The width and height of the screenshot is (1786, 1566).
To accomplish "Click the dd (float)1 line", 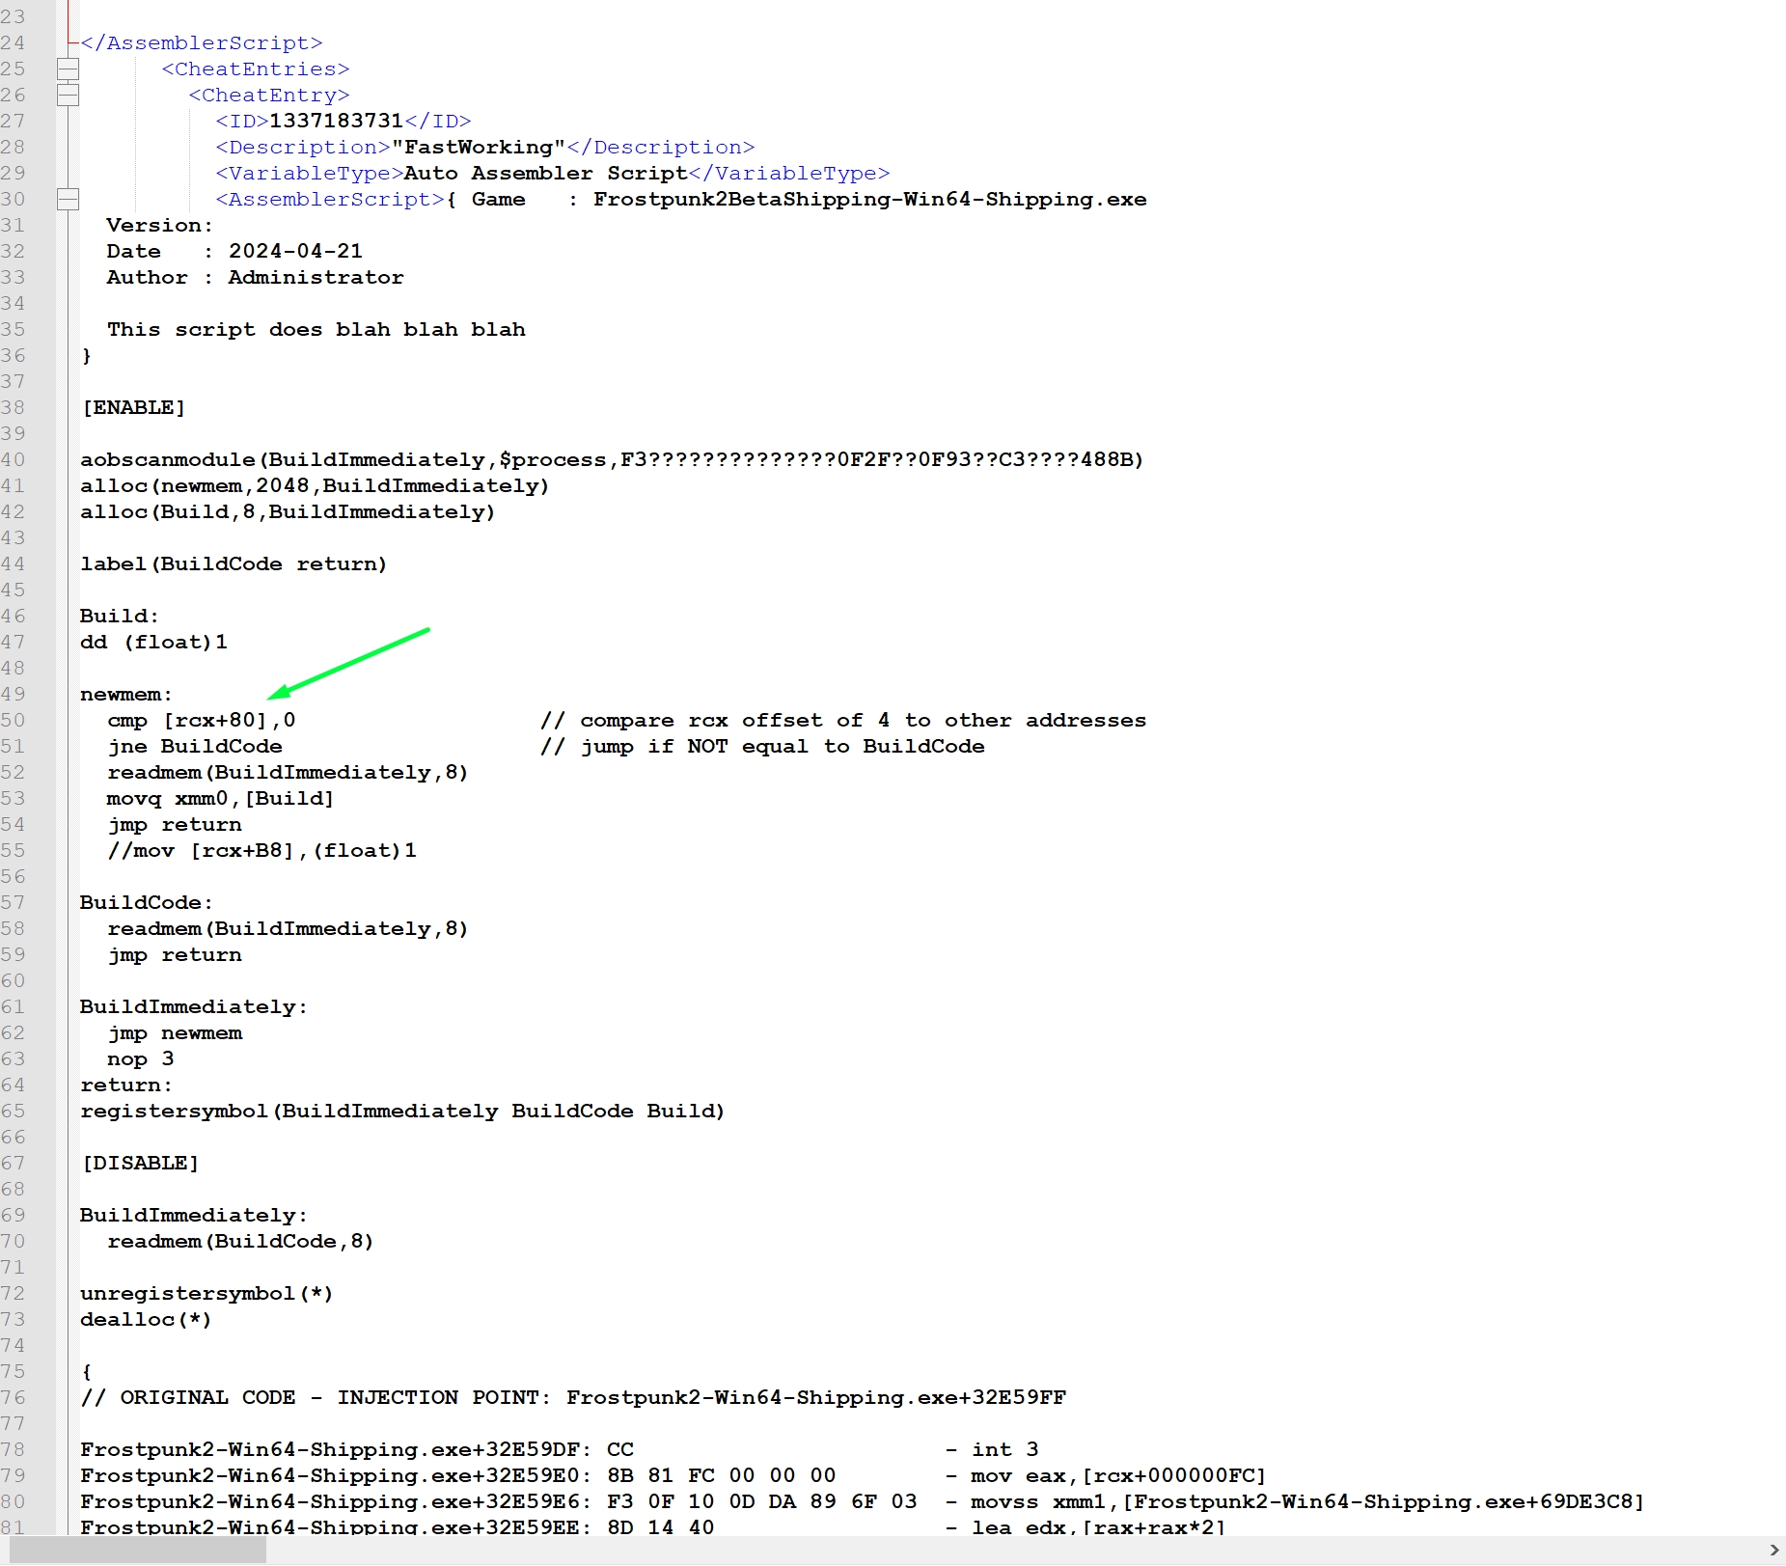I will [153, 643].
